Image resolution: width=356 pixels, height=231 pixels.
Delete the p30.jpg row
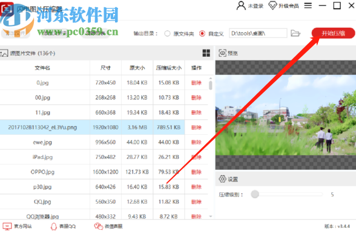pyautogui.click(x=196, y=187)
